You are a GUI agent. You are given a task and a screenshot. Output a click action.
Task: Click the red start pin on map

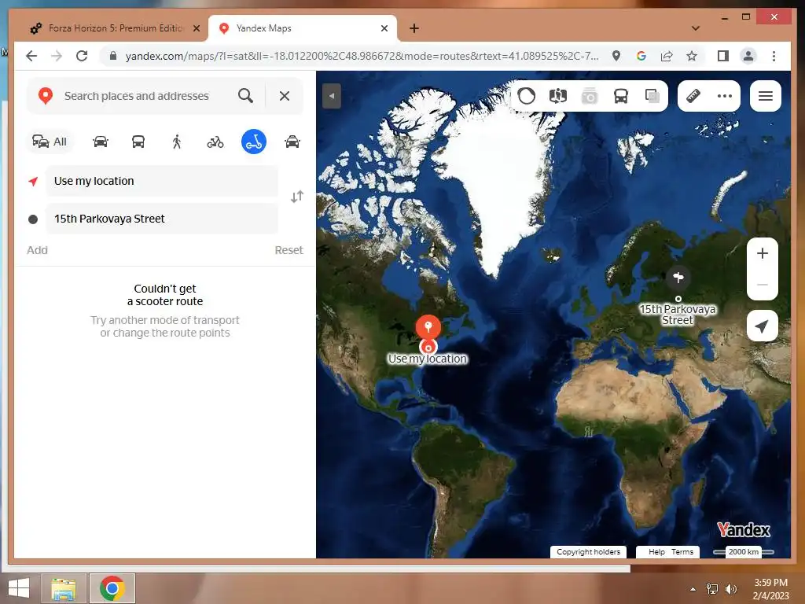428,328
